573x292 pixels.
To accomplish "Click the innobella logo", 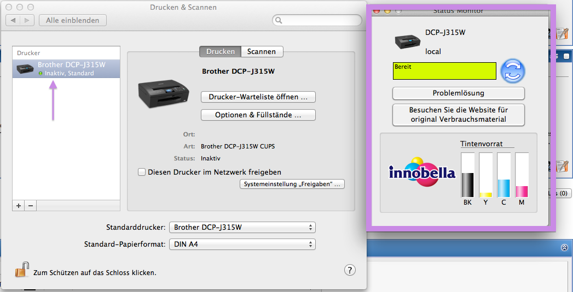I will (x=422, y=172).
